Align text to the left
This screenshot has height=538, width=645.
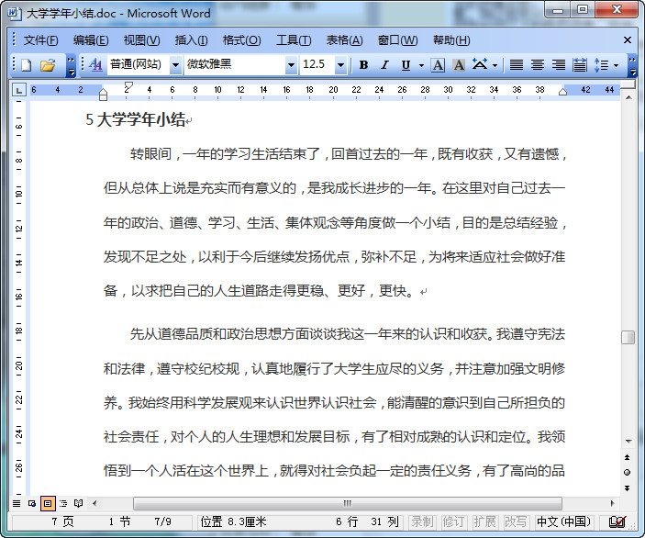pos(517,64)
